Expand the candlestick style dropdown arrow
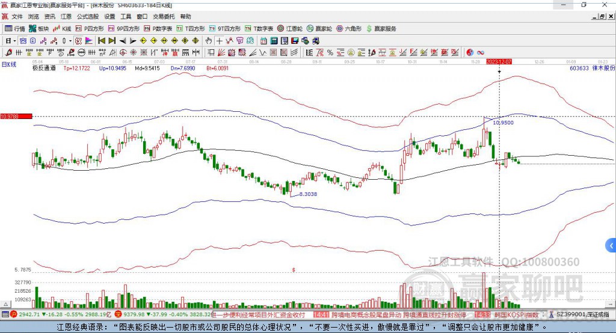The image size is (616, 333). [70, 41]
